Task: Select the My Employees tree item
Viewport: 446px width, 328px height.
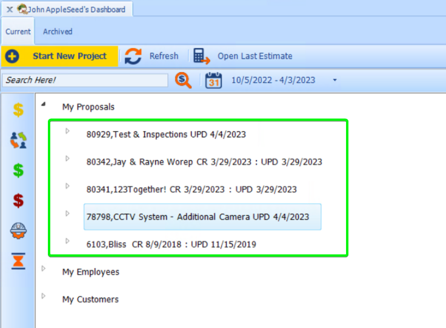Action: (x=91, y=272)
